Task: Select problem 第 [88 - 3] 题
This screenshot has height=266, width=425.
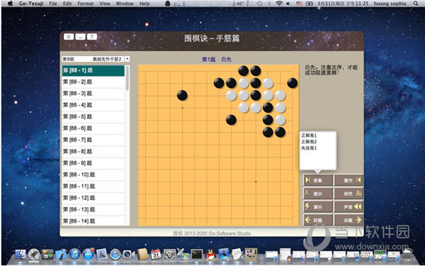Action: tap(93, 94)
